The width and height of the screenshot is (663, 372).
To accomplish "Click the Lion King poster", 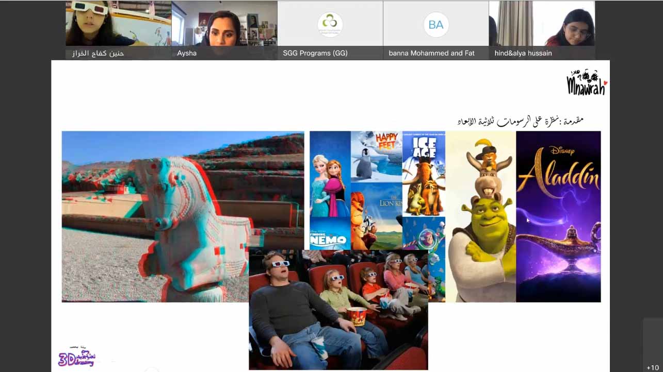I will coord(376,215).
